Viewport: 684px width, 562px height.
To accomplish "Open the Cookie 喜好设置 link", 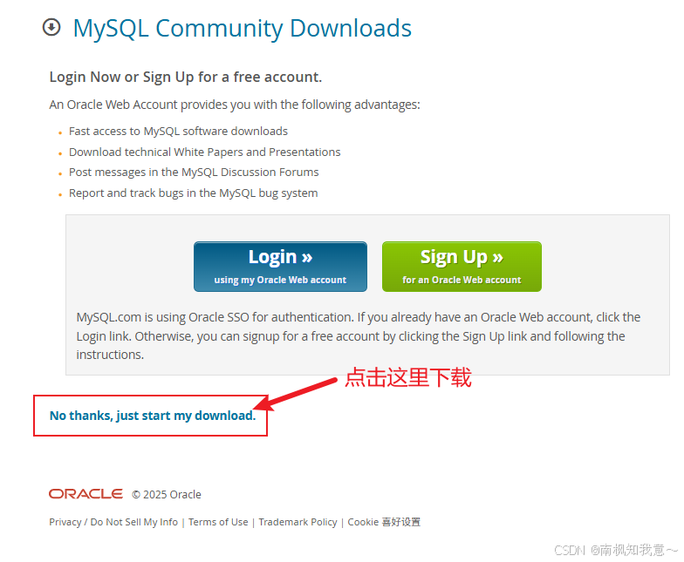I will (384, 522).
